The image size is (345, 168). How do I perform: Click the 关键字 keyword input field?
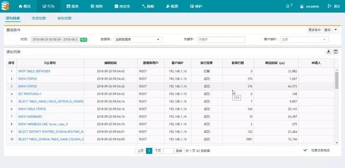221,40
